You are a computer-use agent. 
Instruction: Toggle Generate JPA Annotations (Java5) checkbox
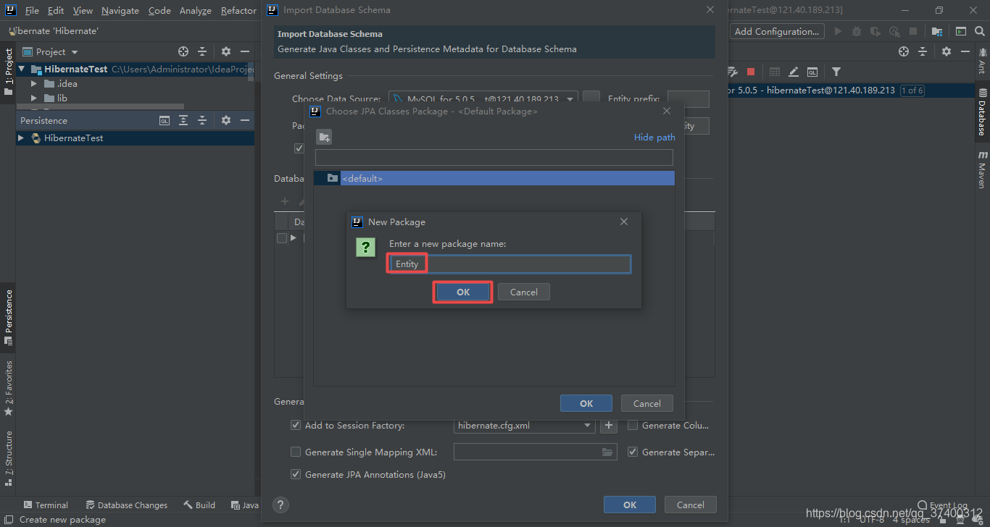pyautogui.click(x=296, y=474)
